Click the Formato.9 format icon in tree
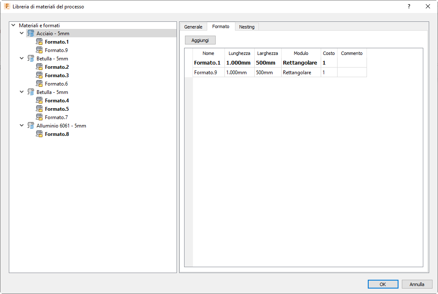 tap(40, 50)
